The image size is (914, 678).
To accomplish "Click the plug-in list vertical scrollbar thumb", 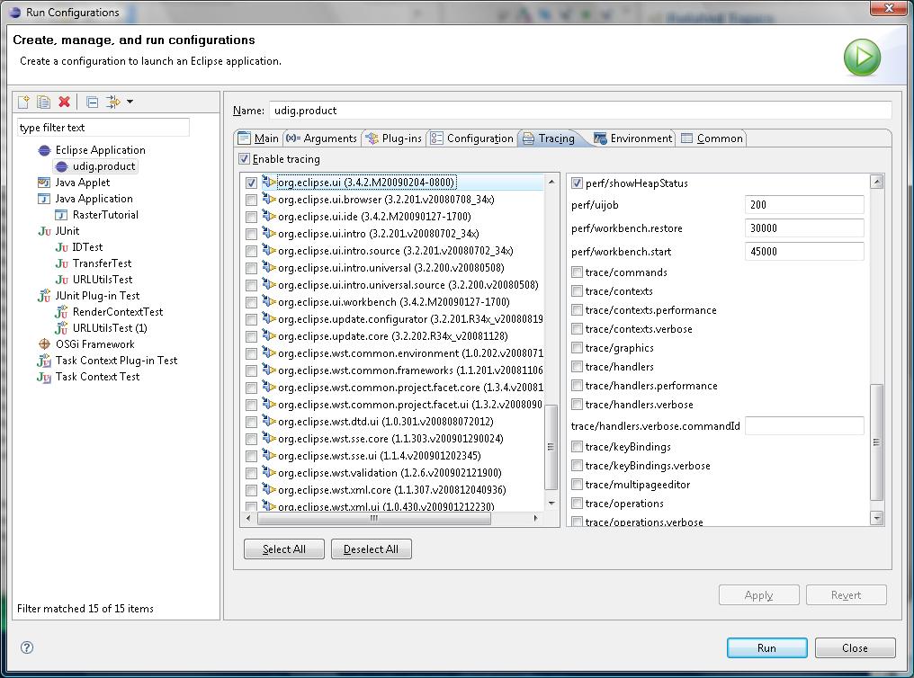I will click(x=551, y=447).
